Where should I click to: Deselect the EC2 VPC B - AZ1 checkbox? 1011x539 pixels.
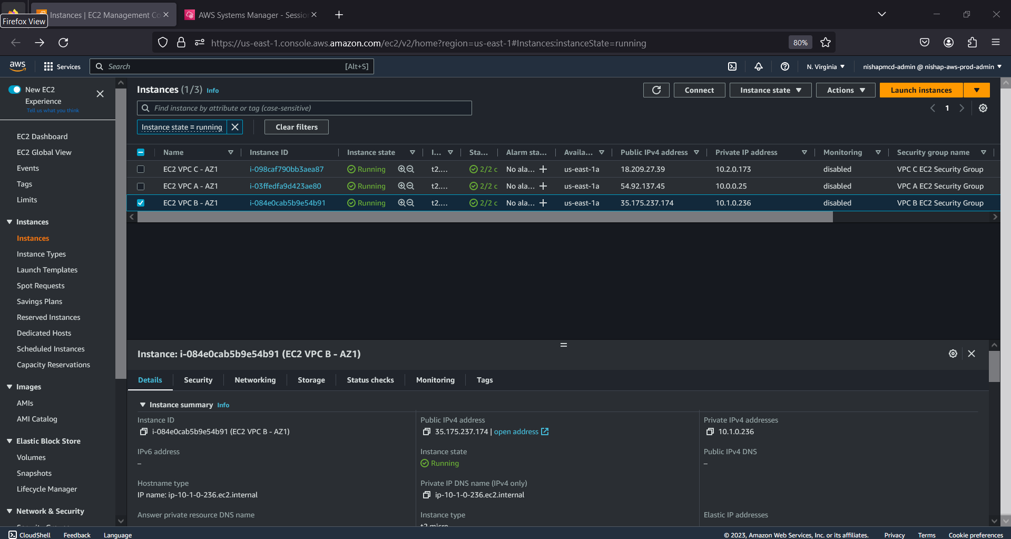pos(141,203)
